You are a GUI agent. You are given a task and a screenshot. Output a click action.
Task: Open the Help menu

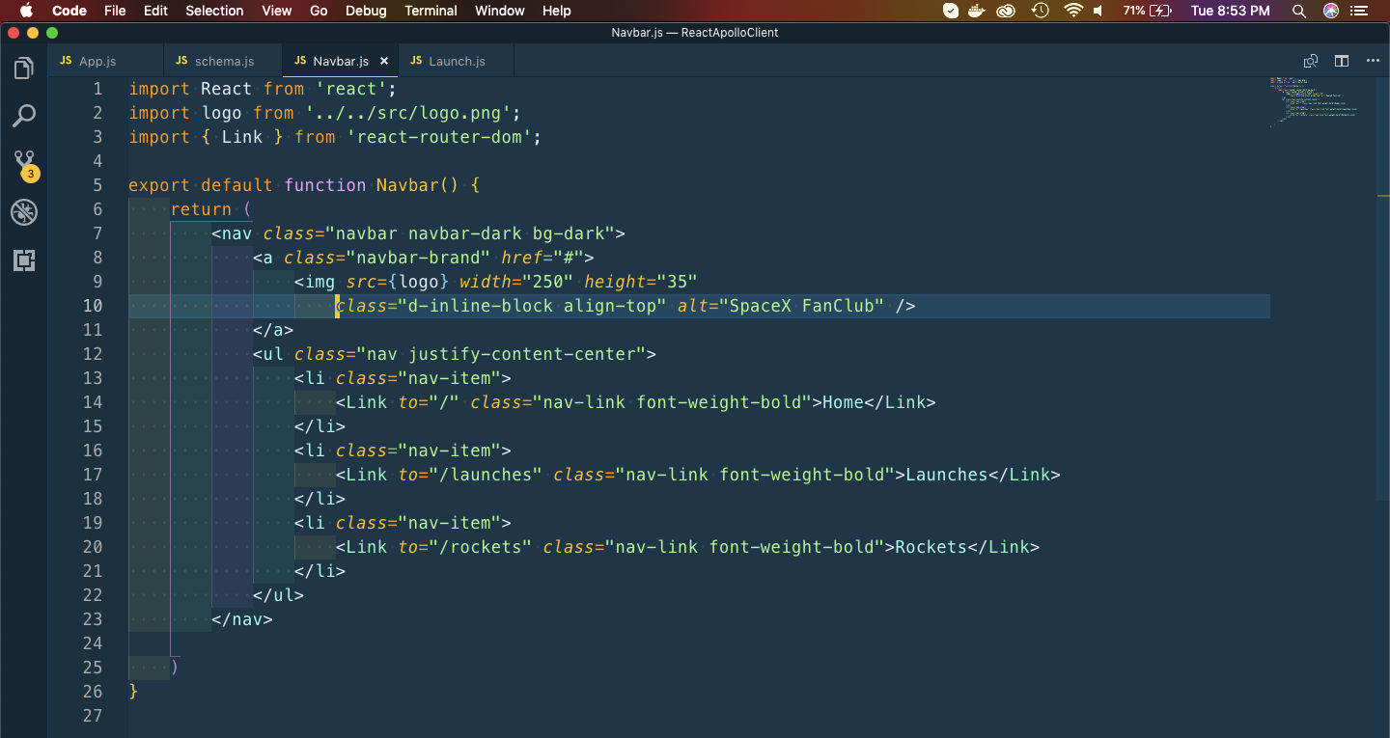[x=556, y=11]
